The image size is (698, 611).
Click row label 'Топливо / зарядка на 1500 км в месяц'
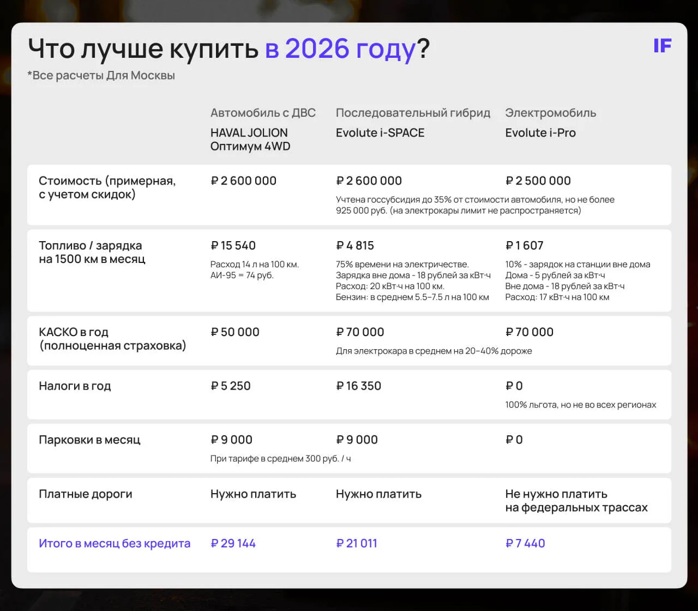click(92, 253)
